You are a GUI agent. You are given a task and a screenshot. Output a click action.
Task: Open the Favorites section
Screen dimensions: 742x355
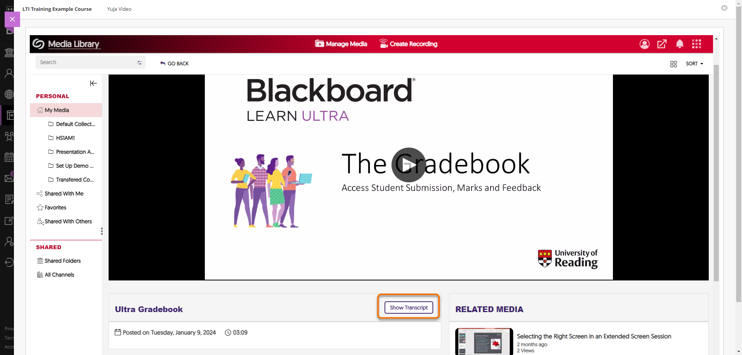coord(55,207)
